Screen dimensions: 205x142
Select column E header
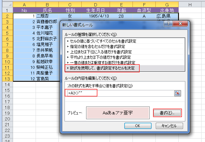coord(121,5)
